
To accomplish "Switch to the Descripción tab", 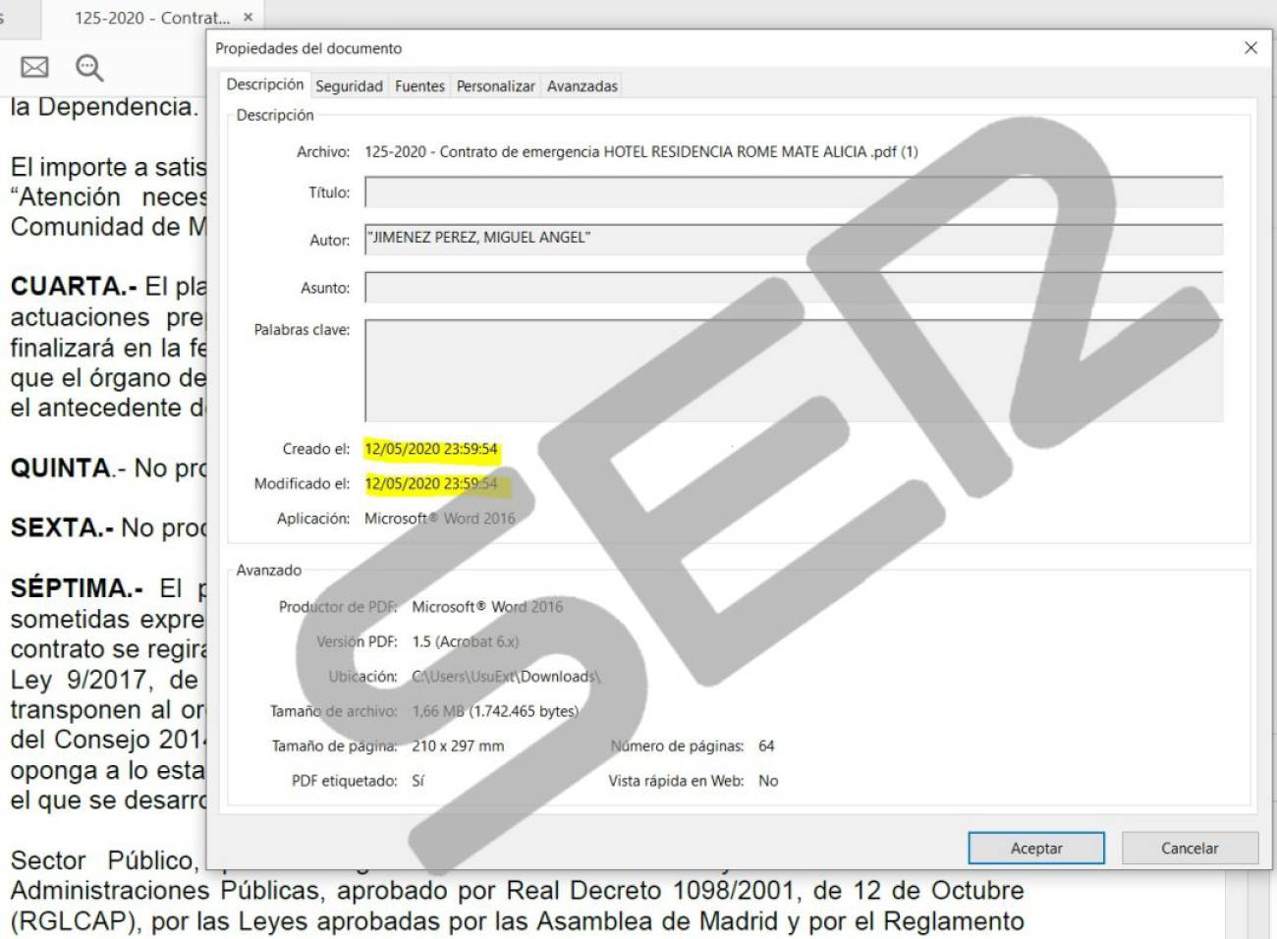I will pos(264,84).
